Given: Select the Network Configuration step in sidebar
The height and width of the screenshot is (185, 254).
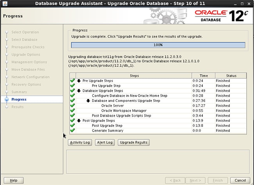Looking at the screenshot, I should (x=30, y=77).
